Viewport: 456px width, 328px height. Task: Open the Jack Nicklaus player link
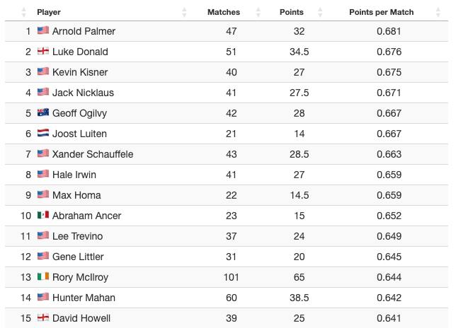click(83, 93)
